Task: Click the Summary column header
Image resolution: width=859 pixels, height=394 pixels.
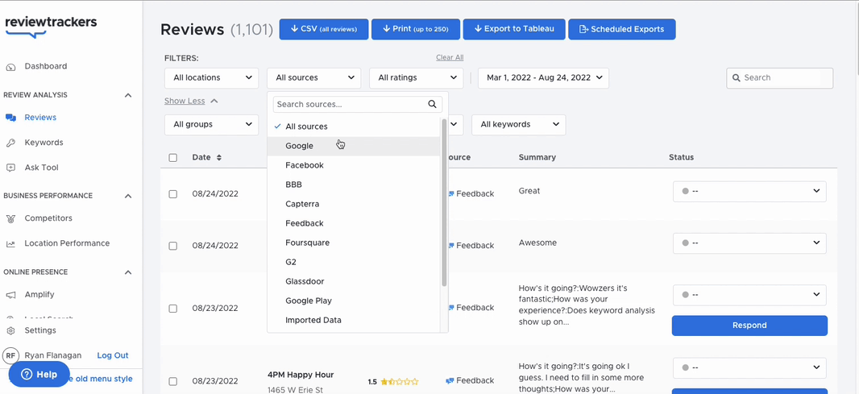Action: click(x=537, y=157)
